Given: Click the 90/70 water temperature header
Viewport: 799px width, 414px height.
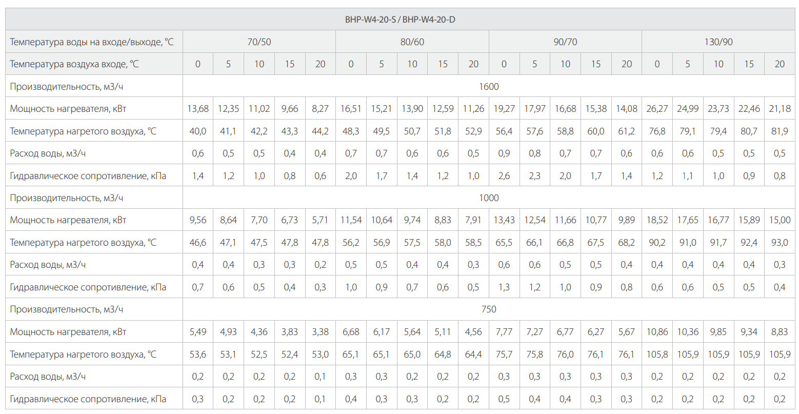Looking at the screenshot, I should coord(565,42).
